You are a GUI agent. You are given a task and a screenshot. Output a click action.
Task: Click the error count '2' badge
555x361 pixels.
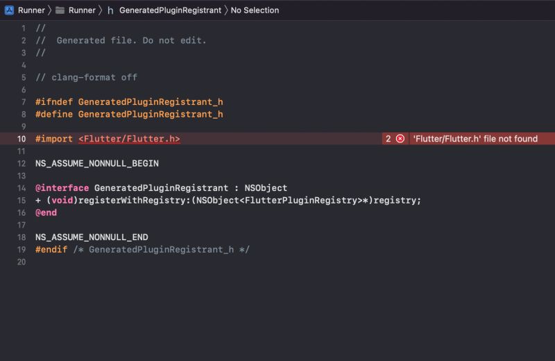point(388,139)
